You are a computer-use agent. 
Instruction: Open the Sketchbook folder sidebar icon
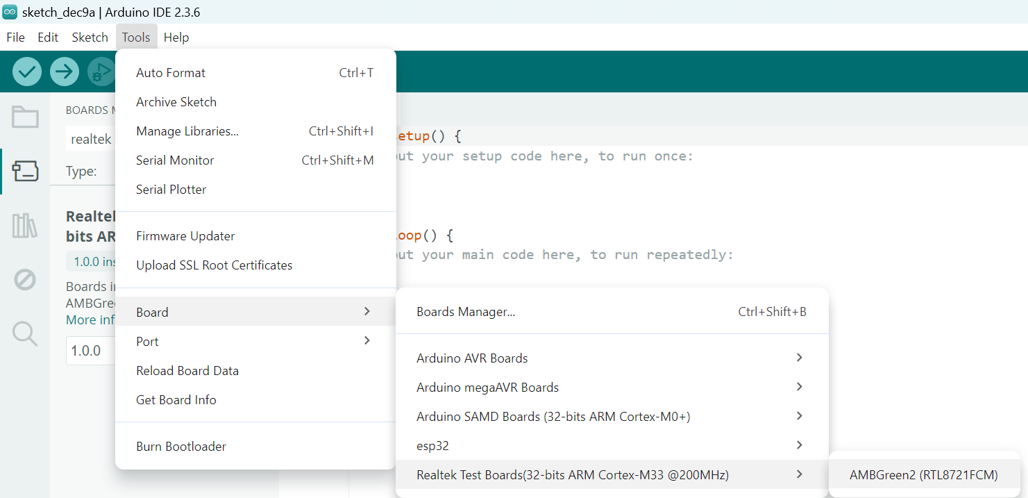(x=25, y=117)
